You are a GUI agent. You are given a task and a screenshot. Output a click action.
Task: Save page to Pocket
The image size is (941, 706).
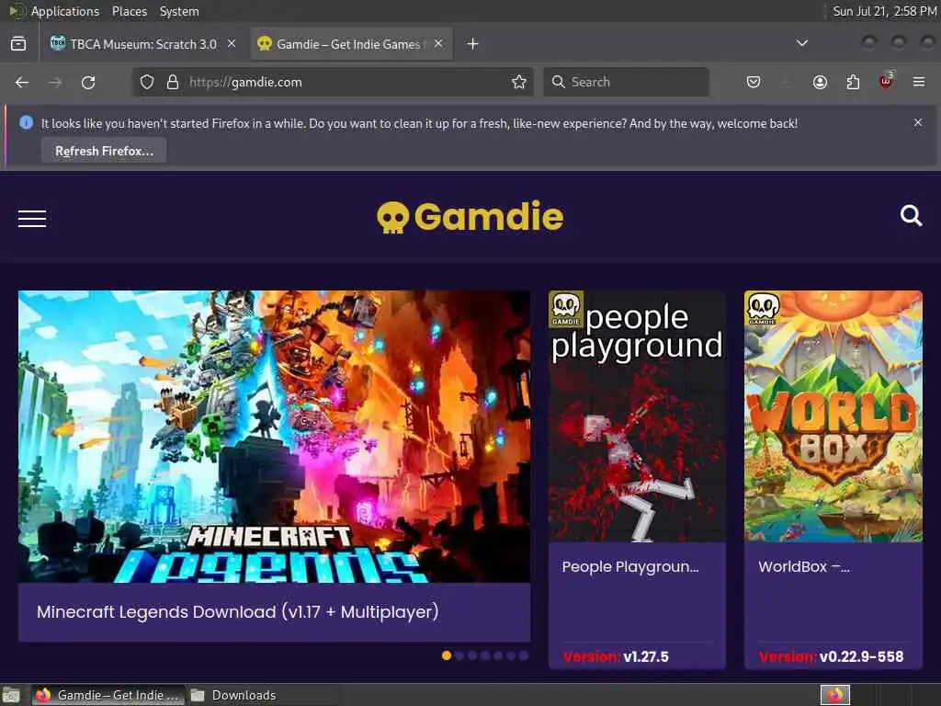[754, 82]
